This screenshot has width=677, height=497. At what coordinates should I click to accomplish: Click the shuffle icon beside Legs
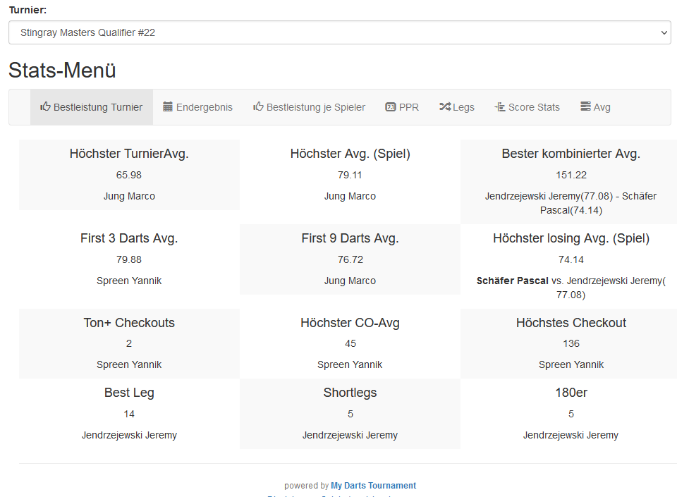point(445,107)
